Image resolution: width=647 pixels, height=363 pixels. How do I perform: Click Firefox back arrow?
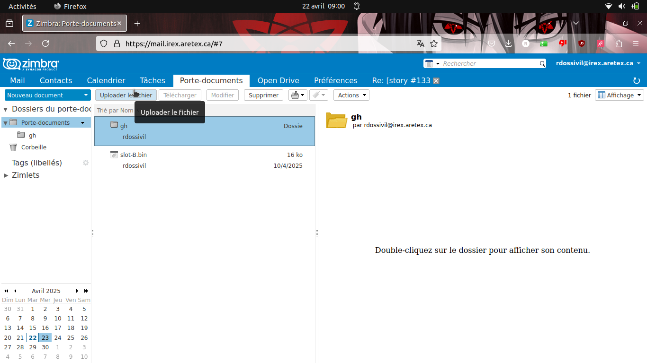pyautogui.click(x=11, y=43)
